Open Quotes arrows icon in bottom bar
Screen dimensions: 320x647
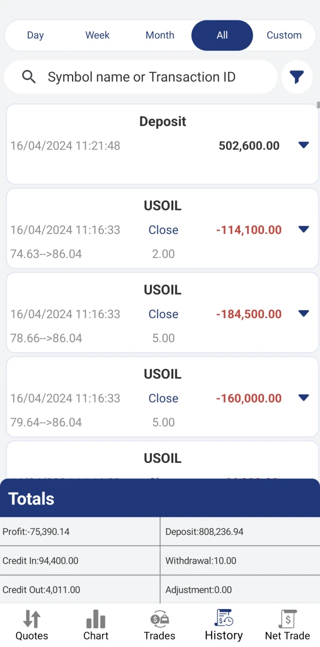pos(31,620)
